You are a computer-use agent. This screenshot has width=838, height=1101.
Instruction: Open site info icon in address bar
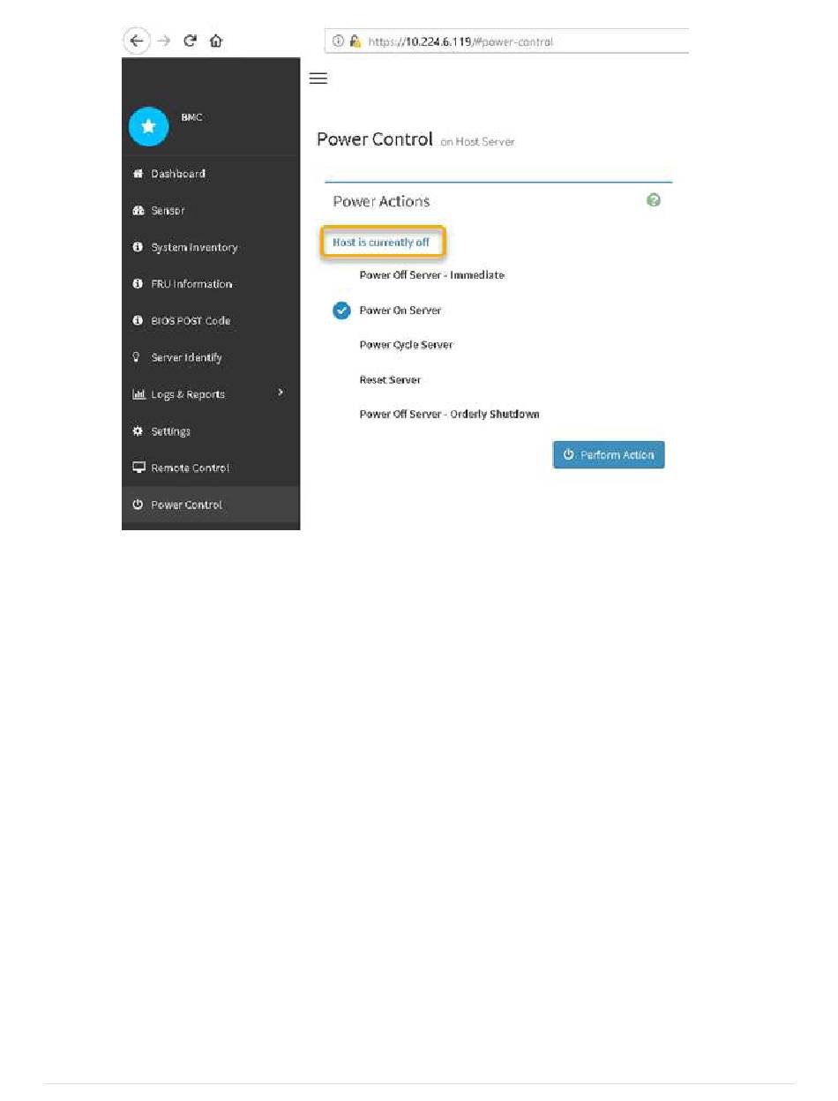coord(339,41)
